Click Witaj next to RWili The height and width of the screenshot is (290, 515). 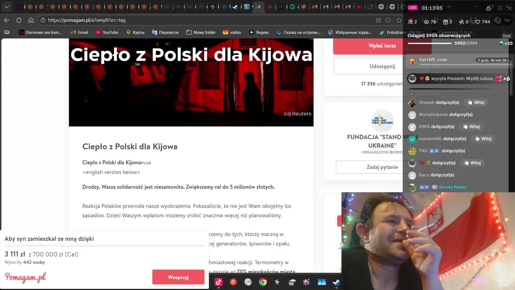click(x=471, y=126)
